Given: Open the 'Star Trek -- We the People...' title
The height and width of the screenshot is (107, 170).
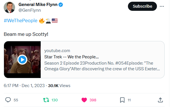Looking at the screenshot, I should [72, 57].
